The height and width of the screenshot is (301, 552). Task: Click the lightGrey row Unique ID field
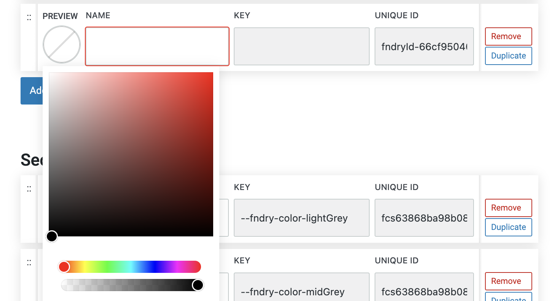(x=424, y=218)
